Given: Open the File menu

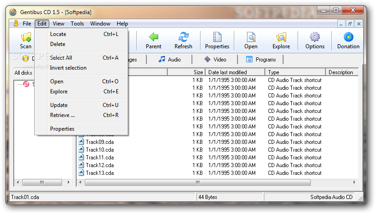Looking at the screenshot, I should click(27, 24).
